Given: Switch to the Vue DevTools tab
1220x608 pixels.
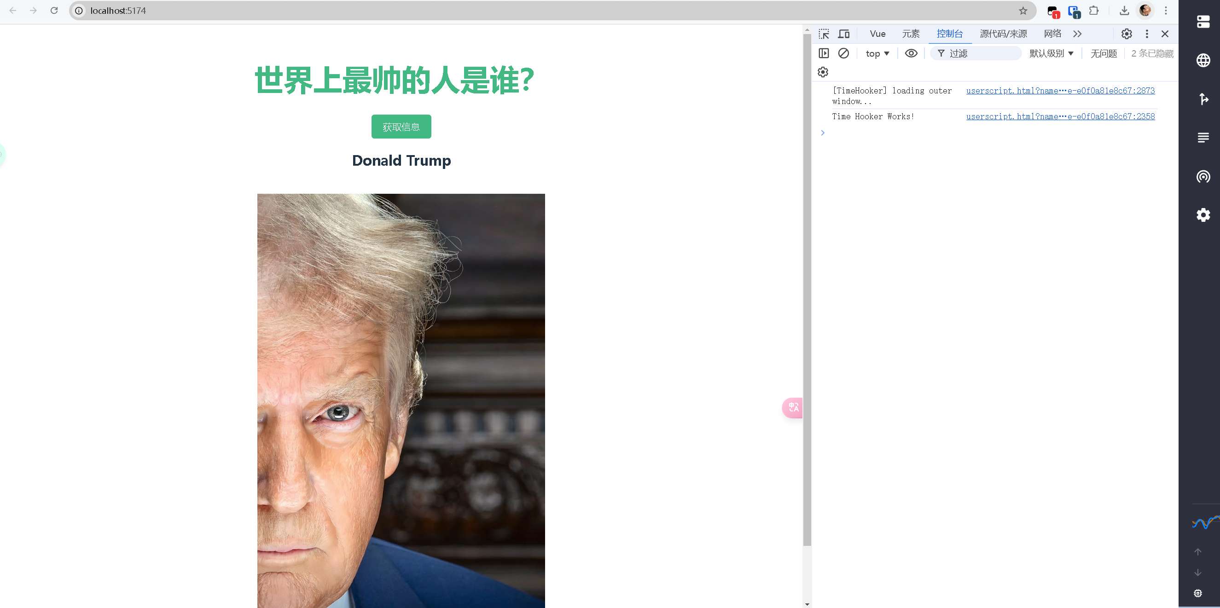Looking at the screenshot, I should pos(877,34).
